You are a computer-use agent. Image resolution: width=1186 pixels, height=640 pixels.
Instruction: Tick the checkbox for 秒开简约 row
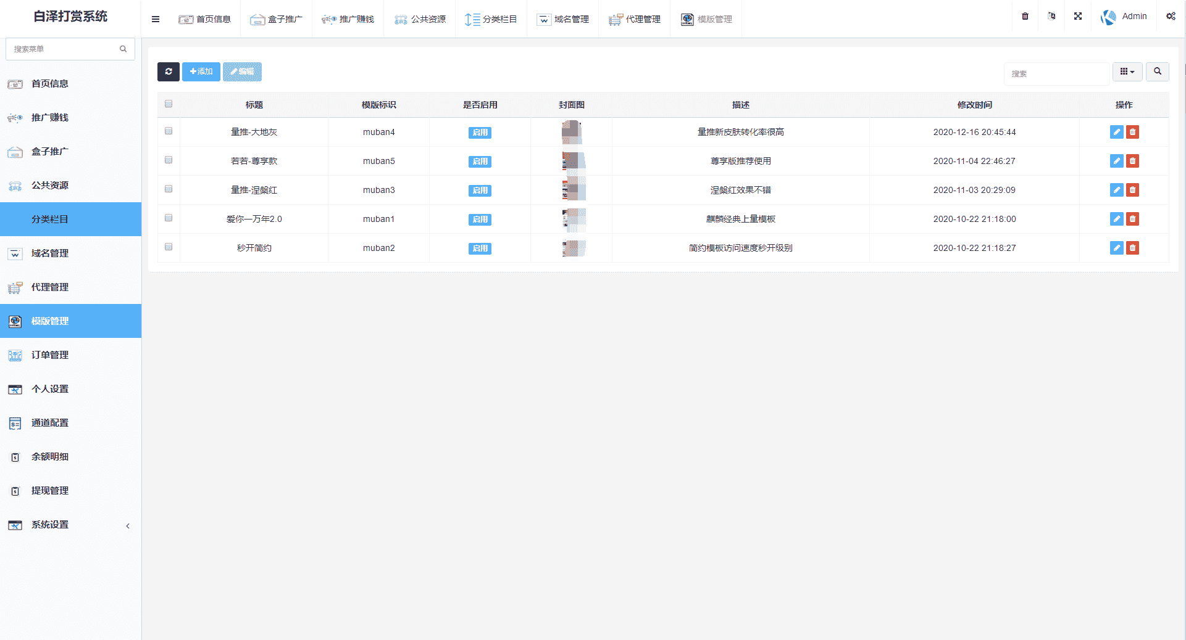[x=169, y=247]
